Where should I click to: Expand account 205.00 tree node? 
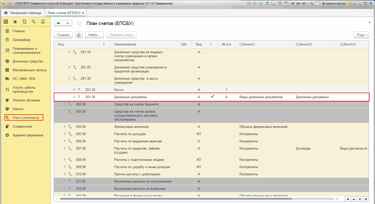[x=65, y=134]
